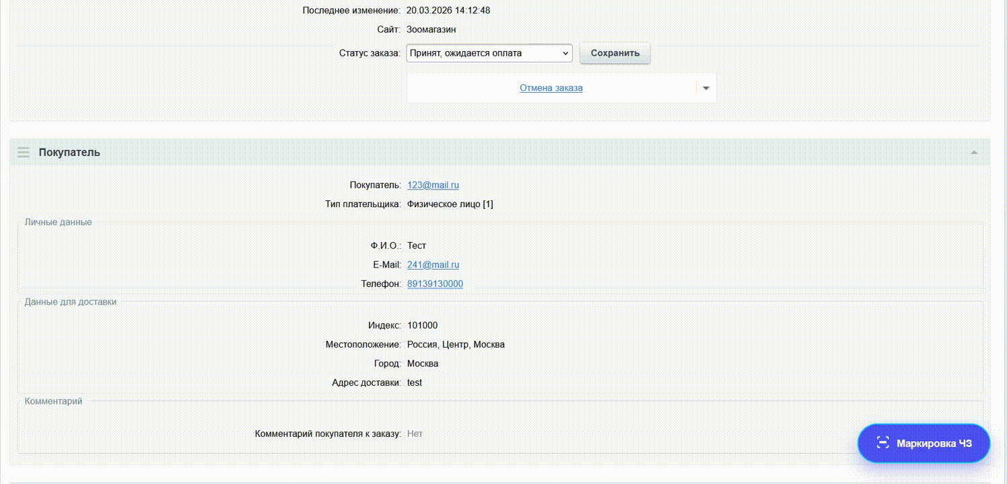
Task: Click the postal index value 101000
Action: (422, 325)
